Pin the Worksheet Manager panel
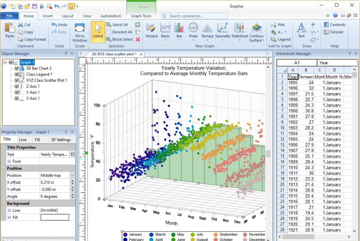This screenshot has height=241, width=360. (350, 54)
